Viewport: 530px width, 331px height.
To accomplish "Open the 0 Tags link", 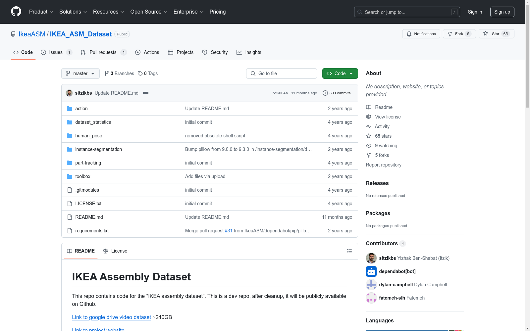I will (148, 73).
